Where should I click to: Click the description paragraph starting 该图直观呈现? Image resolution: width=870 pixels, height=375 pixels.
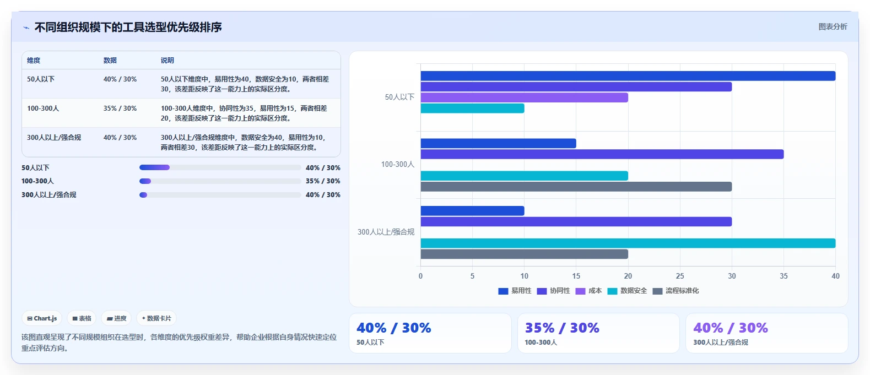click(179, 343)
